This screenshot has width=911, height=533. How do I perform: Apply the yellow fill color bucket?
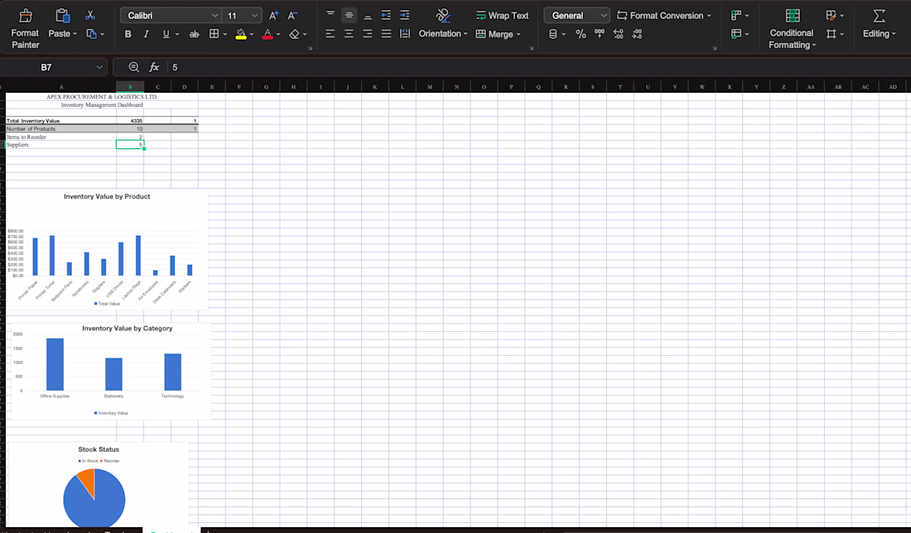pos(241,34)
